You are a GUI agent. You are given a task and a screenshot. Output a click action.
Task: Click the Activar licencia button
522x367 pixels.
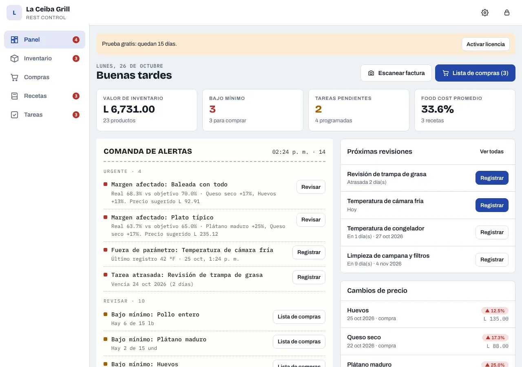coord(486,44)
